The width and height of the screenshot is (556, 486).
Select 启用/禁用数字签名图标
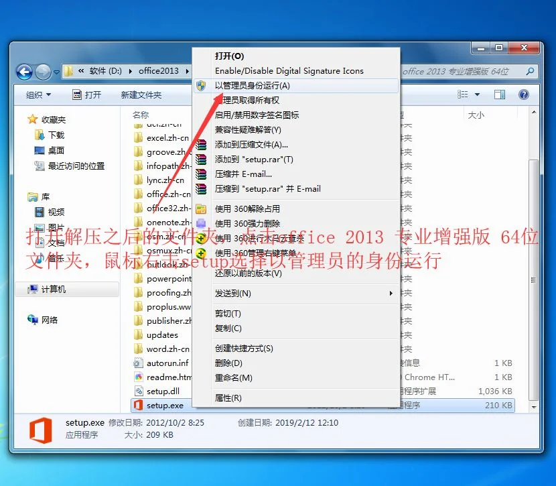296,115
